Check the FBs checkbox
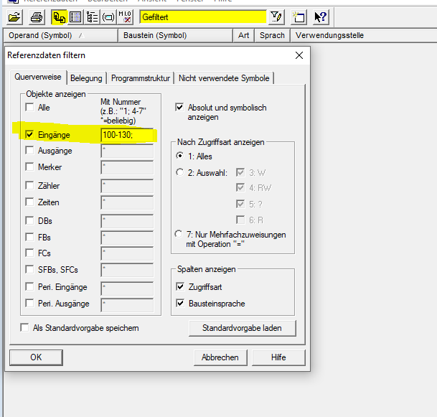This screenshot has height=417, width=437. click(29, 238)
